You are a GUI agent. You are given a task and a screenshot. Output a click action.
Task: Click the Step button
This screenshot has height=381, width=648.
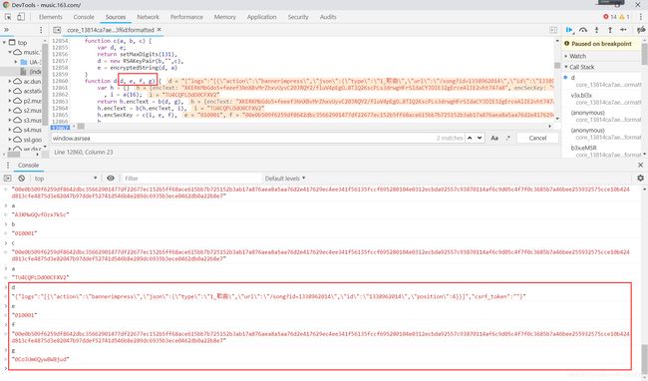tap(624, 30)
